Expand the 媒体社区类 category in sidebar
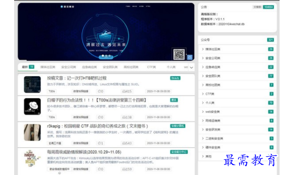The width and height of the screenshot is (281, 175). (x=237, y=49)
